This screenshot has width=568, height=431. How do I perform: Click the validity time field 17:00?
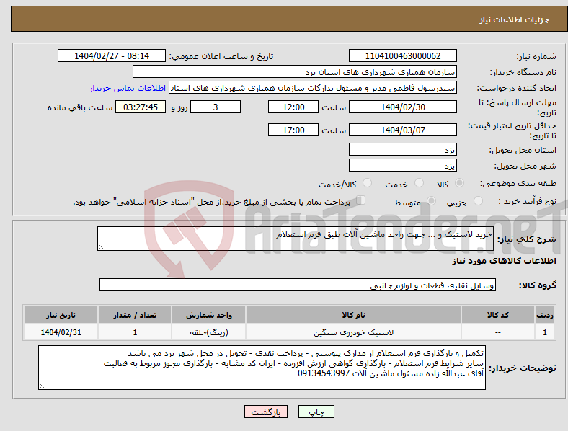coord(293,130)
